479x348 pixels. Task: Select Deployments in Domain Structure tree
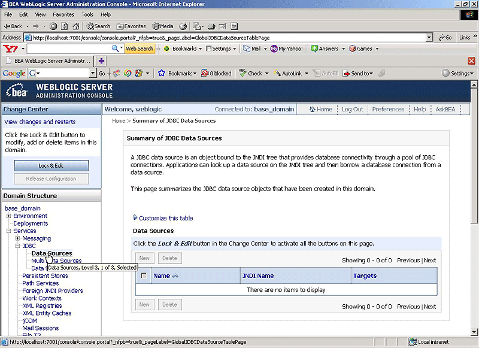point(31,223)
